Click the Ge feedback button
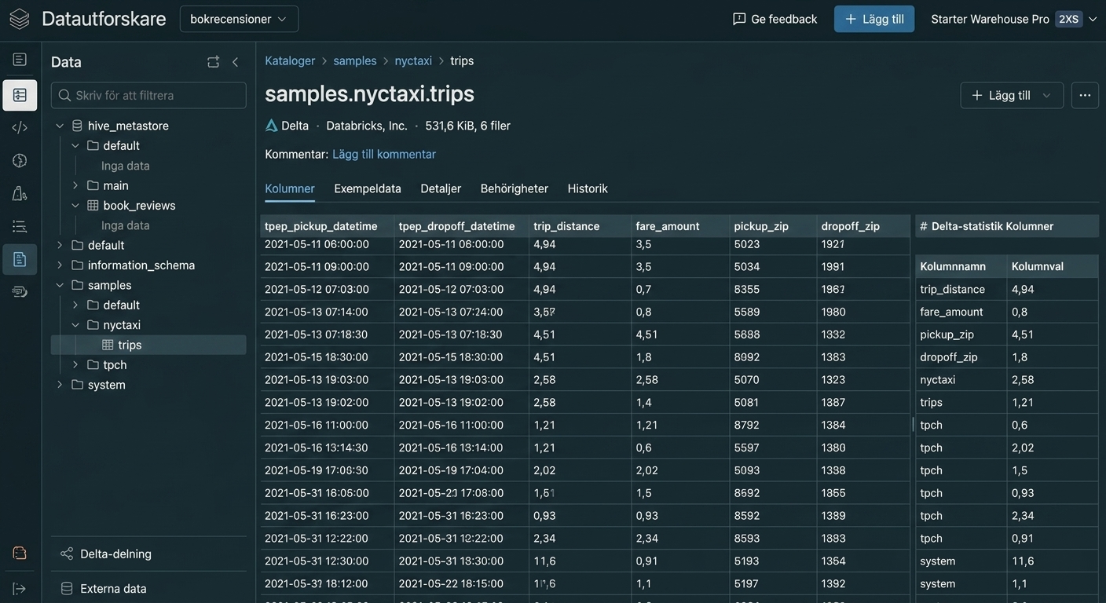The image size is (1106, 603). point(775,19)
